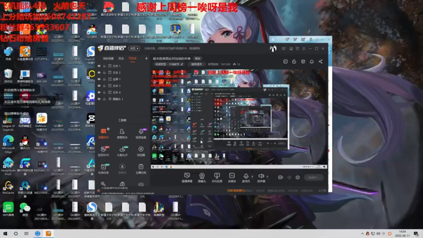This screenshot has height=238, width=423.
Task: Mute the 扬声器 speaker
Action: click(261, 178)
